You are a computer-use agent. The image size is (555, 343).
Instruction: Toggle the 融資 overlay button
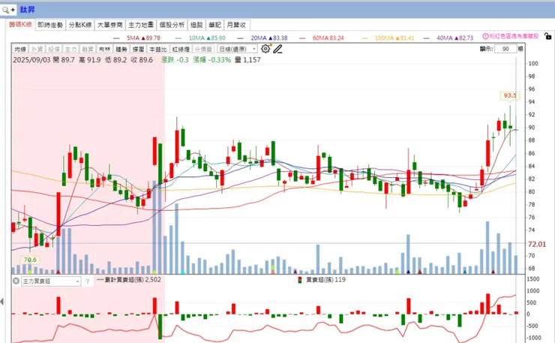[x=88, y=49]
